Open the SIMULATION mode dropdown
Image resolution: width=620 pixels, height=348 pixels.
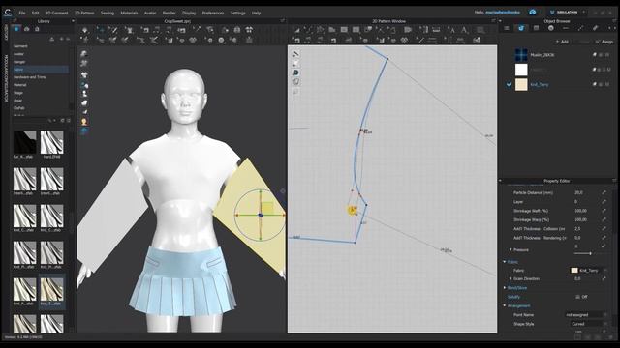pyautogui.click(x=568, y=13)
